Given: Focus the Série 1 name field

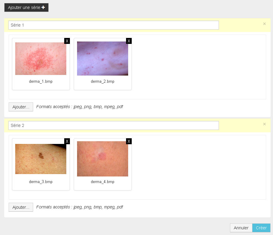Looking at the screenshot, I should 114,25.
